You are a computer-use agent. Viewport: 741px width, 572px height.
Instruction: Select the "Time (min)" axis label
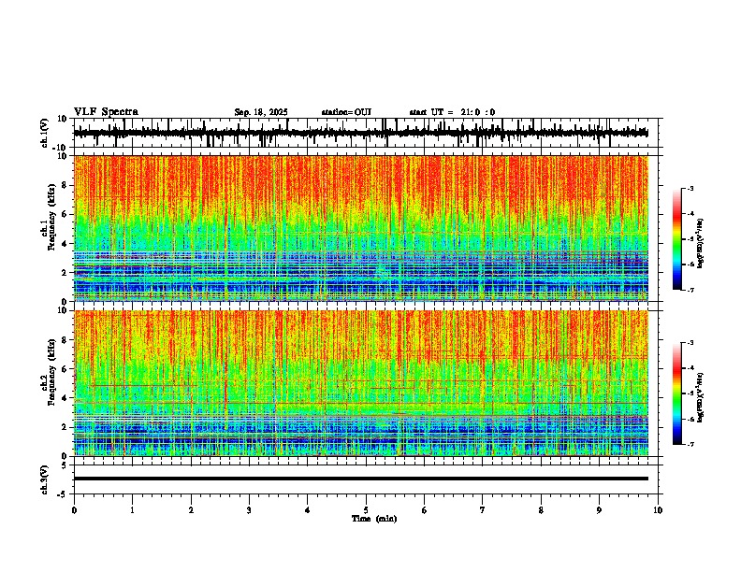point(374,519)
